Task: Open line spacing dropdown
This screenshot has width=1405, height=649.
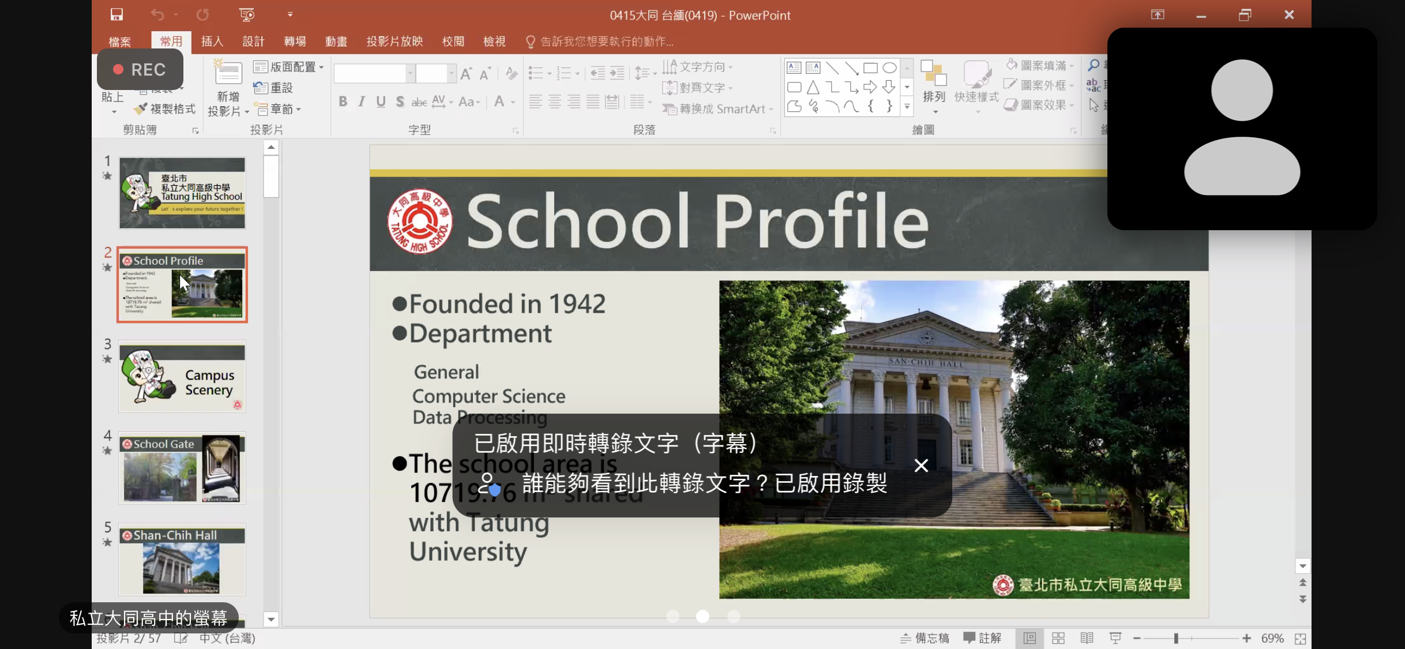Action: (x=645, y=73)
